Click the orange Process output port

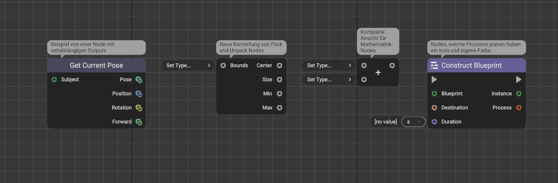[519, 108]
